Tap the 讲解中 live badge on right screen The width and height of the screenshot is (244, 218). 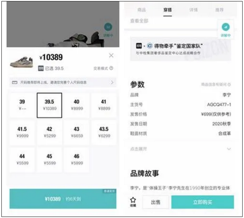click(x=225, y=30)
